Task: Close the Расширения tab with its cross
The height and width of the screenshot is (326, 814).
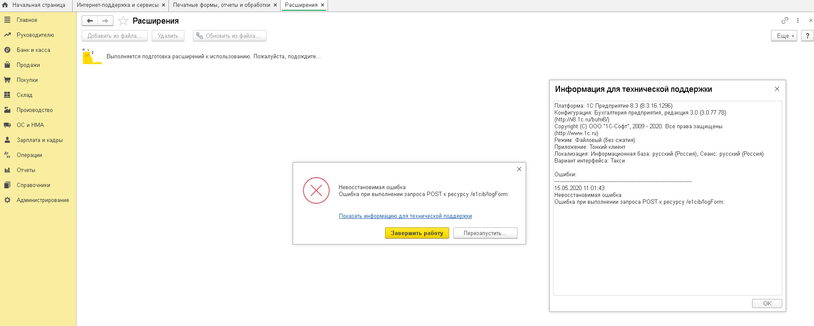Action: click(x=322, y=5)
